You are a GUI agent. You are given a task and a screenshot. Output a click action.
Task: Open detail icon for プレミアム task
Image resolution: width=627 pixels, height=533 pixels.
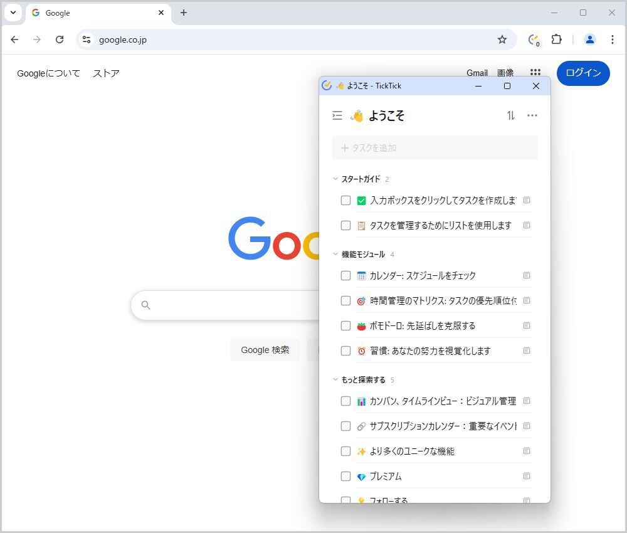(527, 476)
